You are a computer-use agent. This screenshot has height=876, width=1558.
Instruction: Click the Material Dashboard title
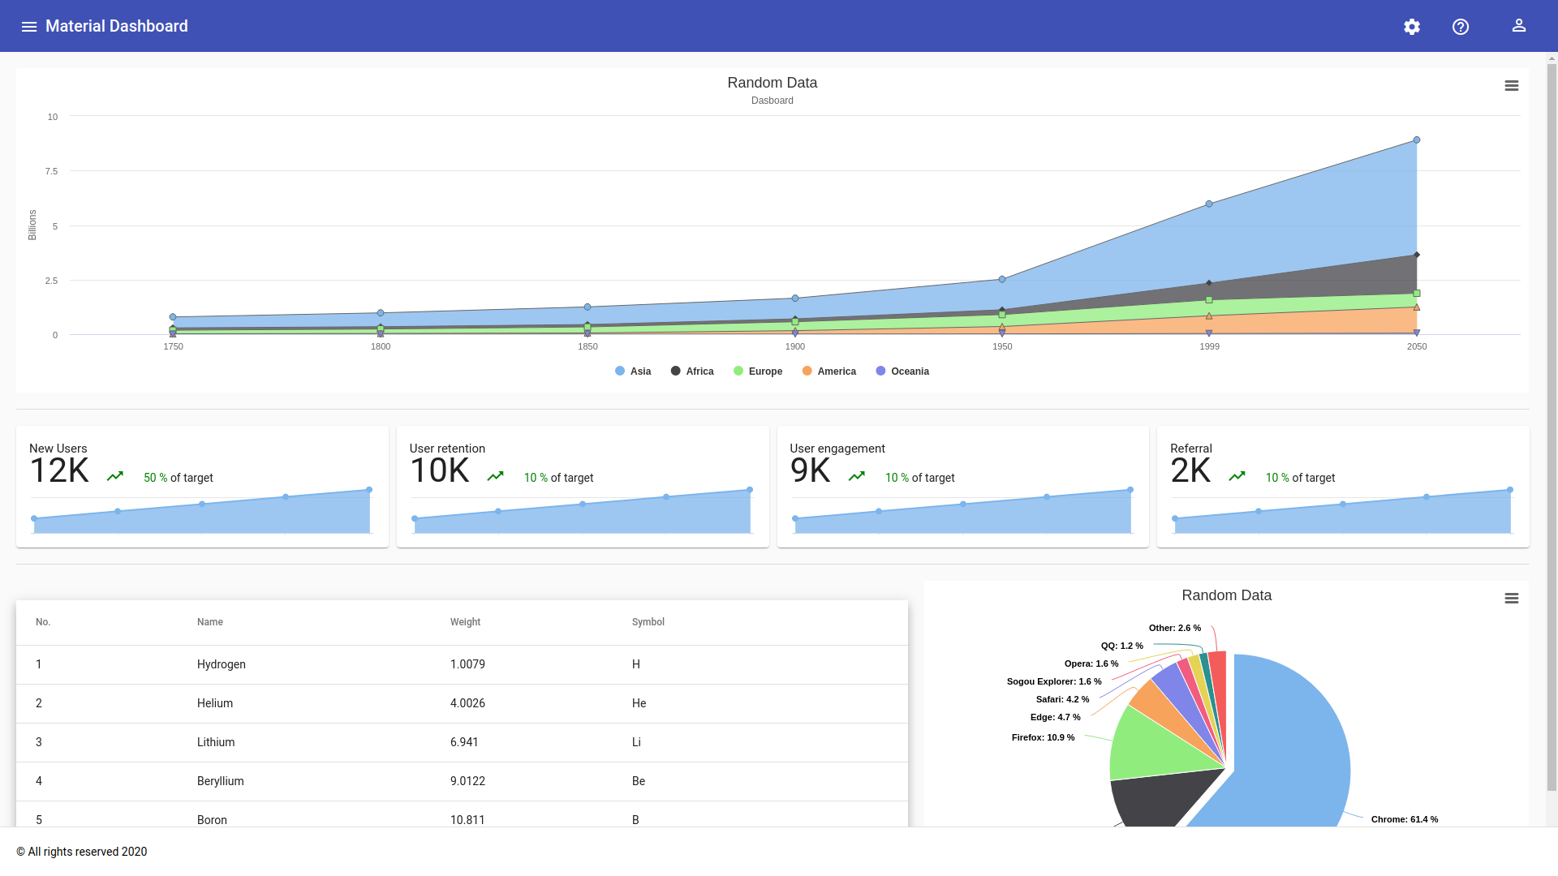pyautogui.click(x=117, y=26)
